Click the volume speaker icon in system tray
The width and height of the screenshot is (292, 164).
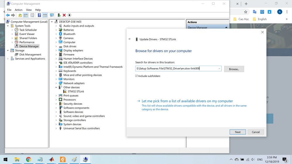pyautogui.click(x=253, y=160)
